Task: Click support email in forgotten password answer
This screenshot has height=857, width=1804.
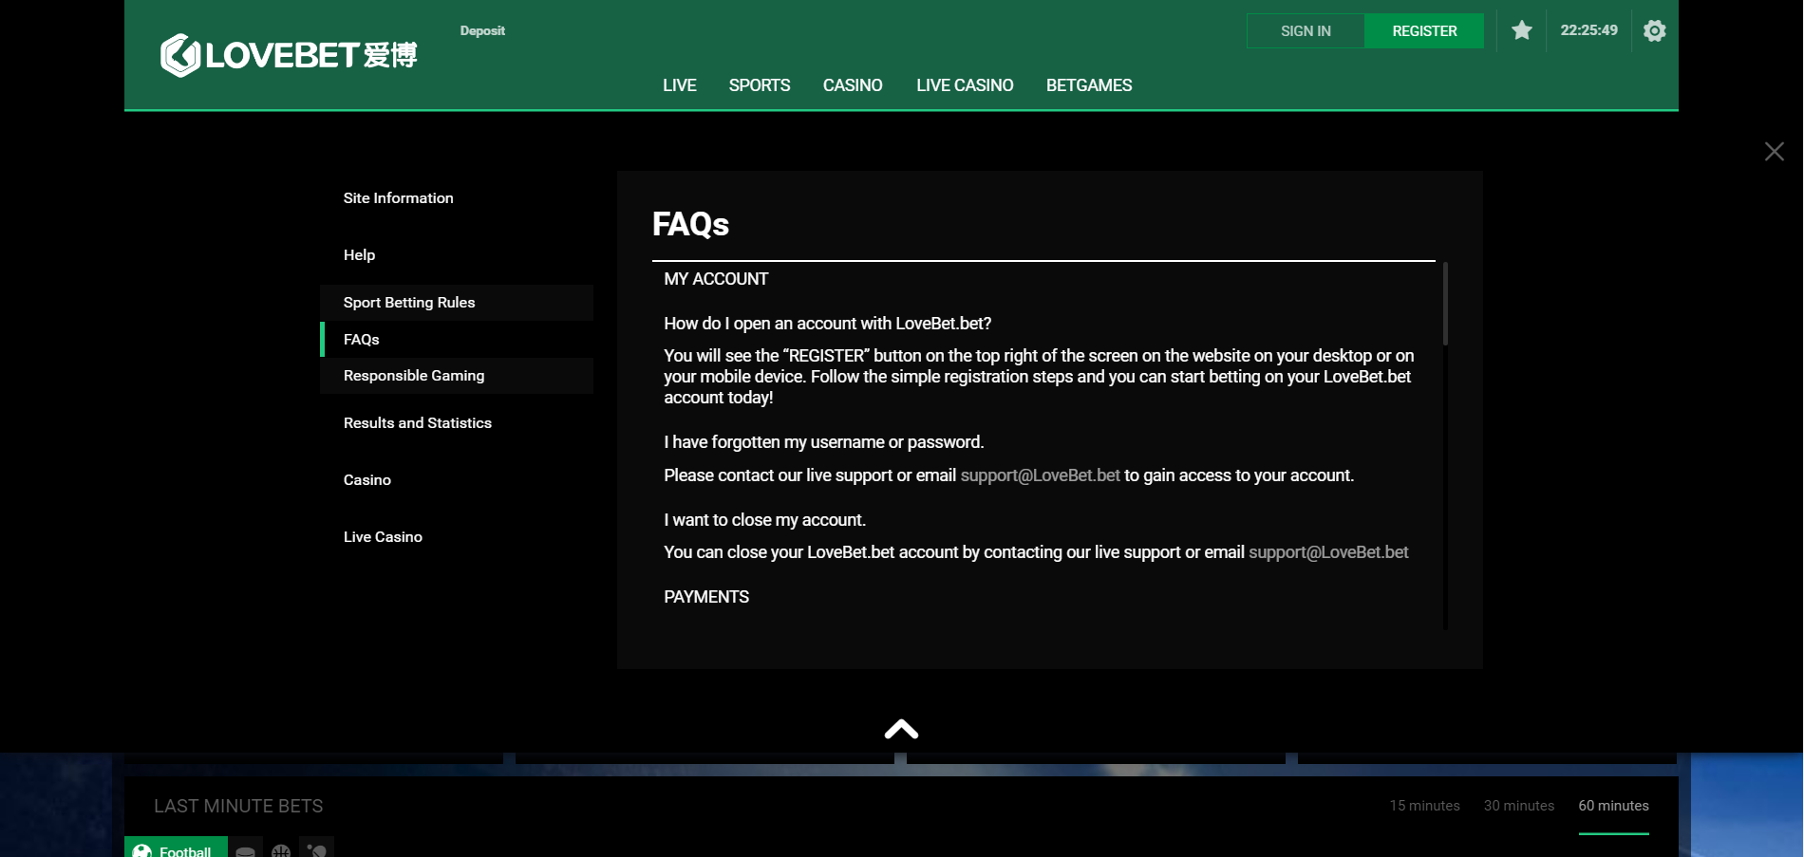Action: [1040, 475]
